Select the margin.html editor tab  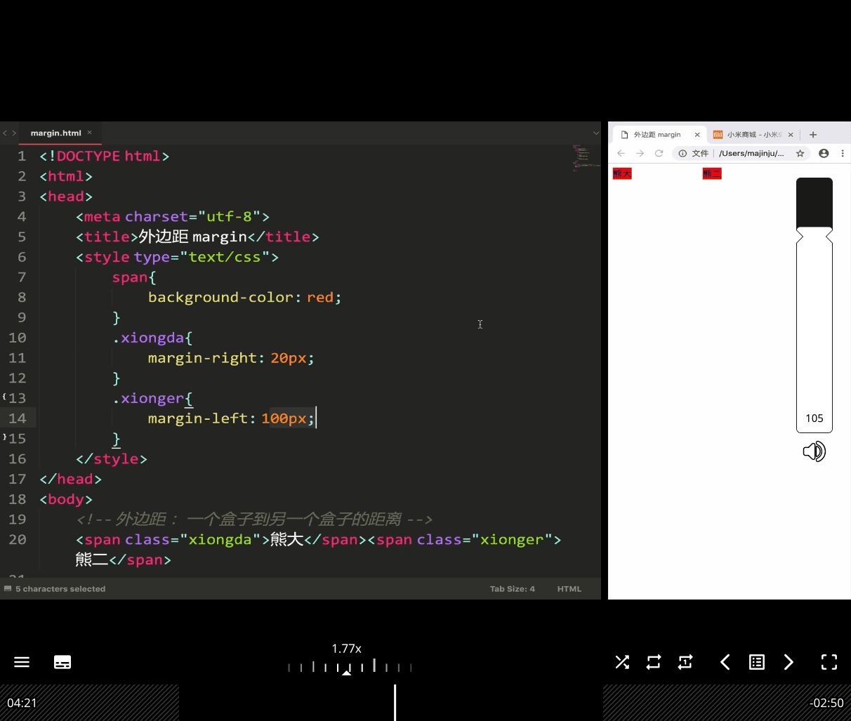tap(56, 133)
